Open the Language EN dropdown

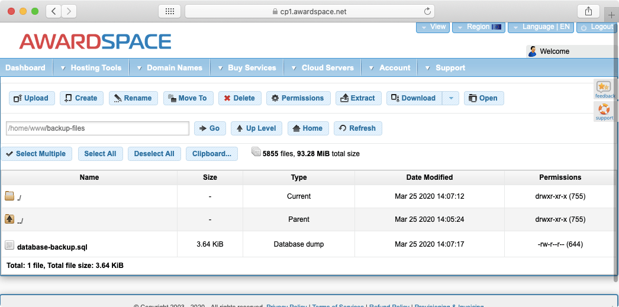click(540, 27)
